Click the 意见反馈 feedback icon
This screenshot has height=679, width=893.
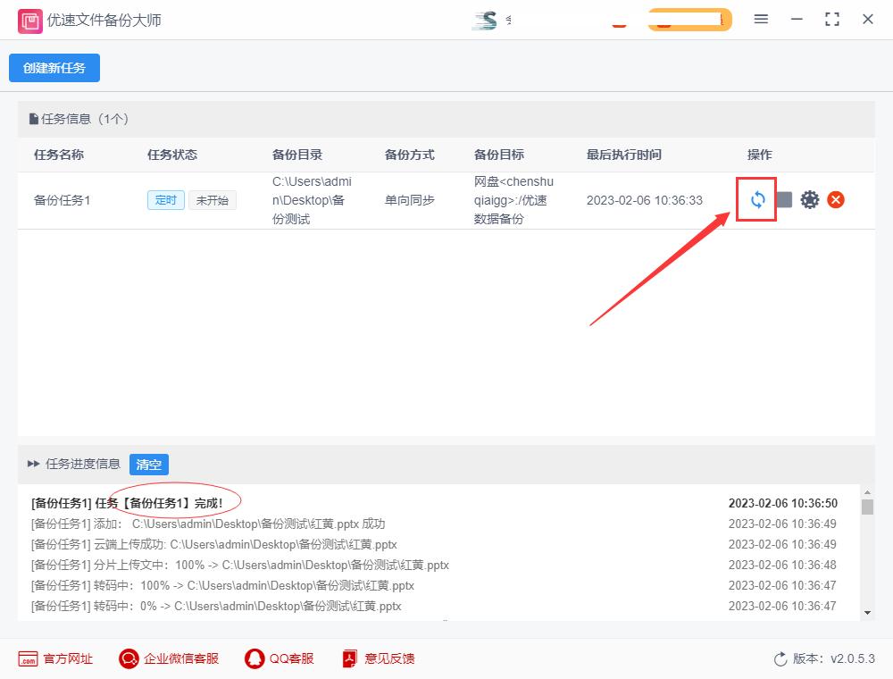tap(348, 658)
